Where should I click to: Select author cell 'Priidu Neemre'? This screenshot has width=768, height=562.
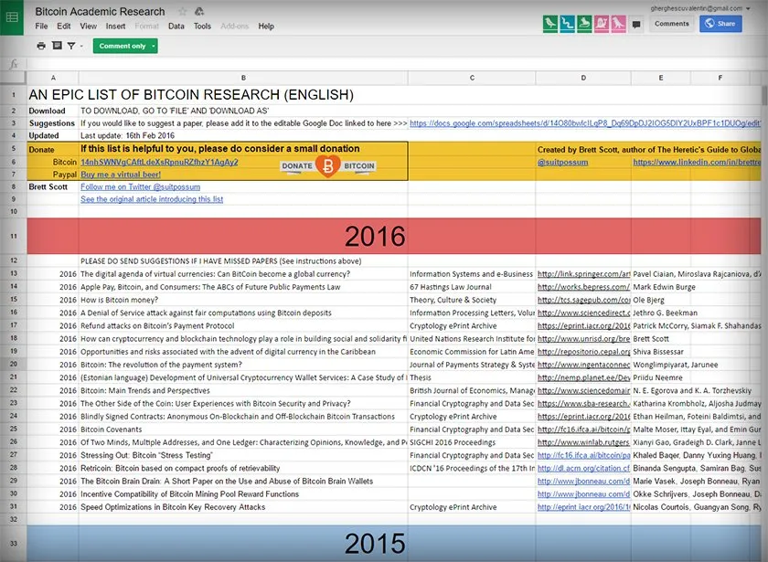(661, 377)
